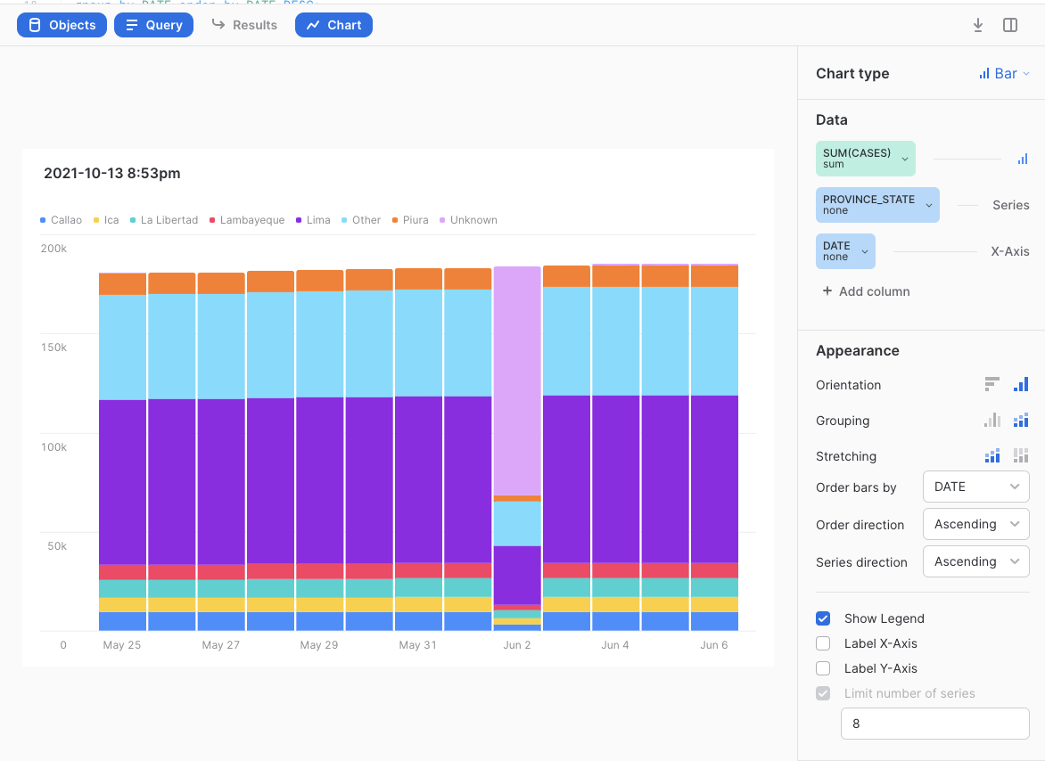
Task: Enable the Label Y-Axis checkbox
Action: 823,668
